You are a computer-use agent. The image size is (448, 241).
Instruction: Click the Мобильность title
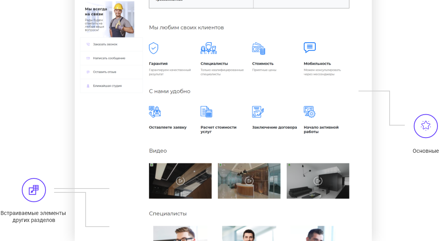coord(317,64)
